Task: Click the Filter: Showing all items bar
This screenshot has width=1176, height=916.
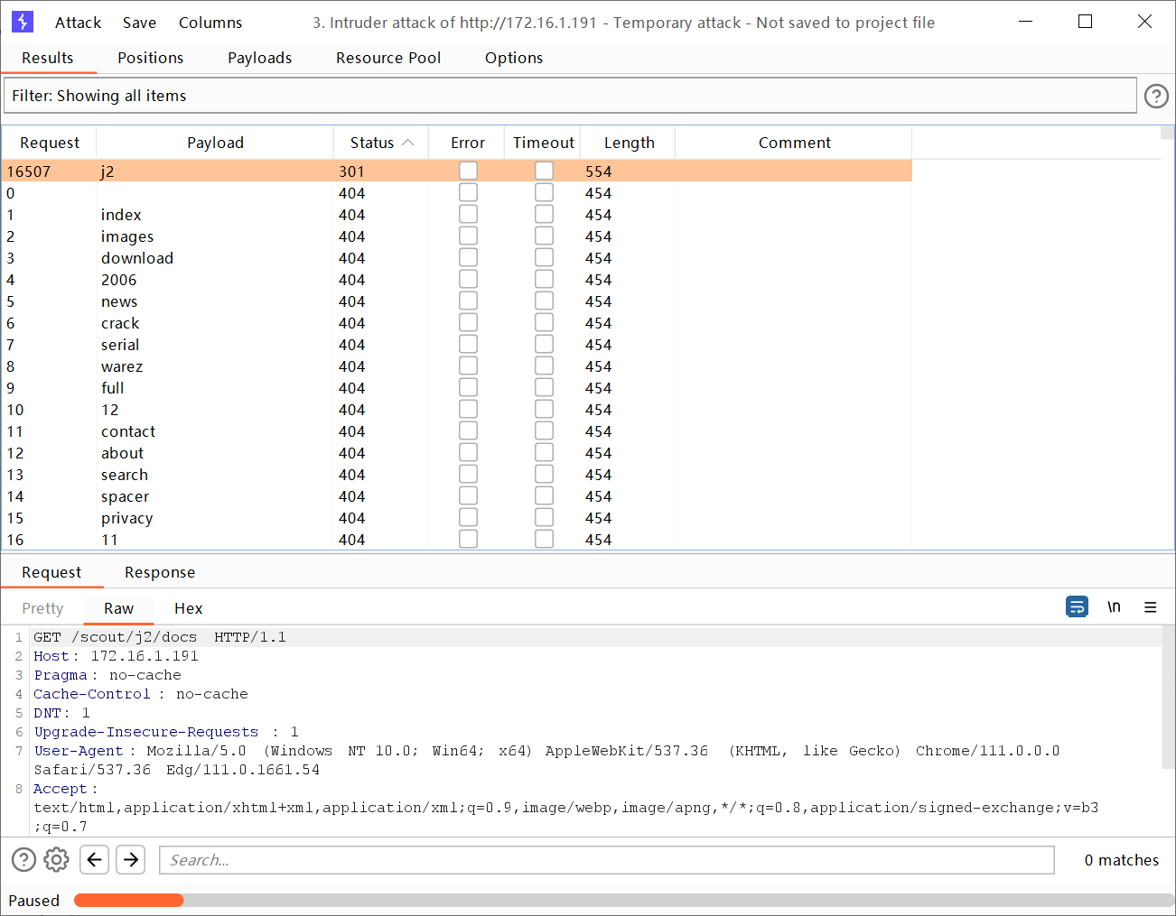Action: click(x=569, y=96)
